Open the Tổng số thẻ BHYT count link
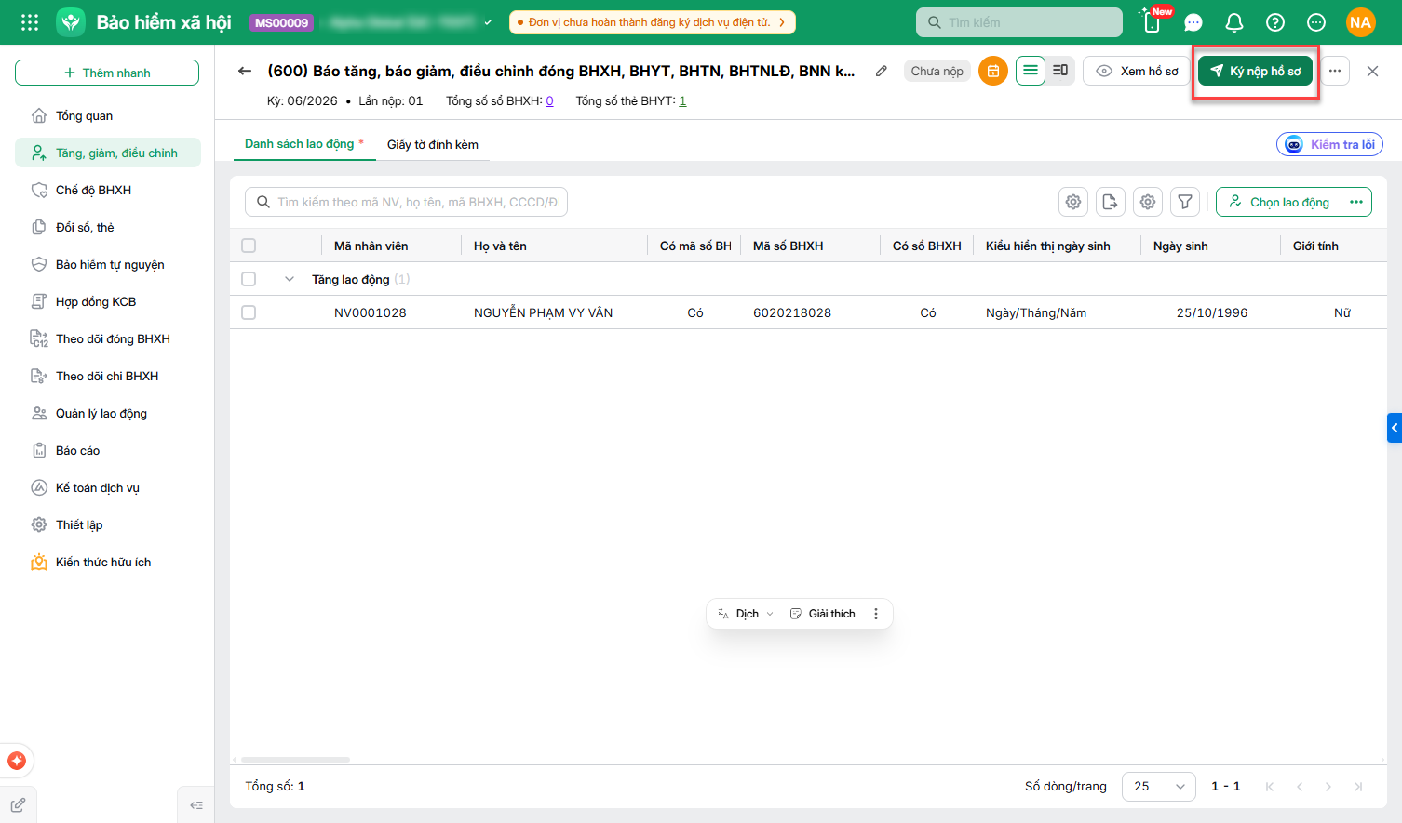Viewport: 1402px width, 823px height. (682, 101)
